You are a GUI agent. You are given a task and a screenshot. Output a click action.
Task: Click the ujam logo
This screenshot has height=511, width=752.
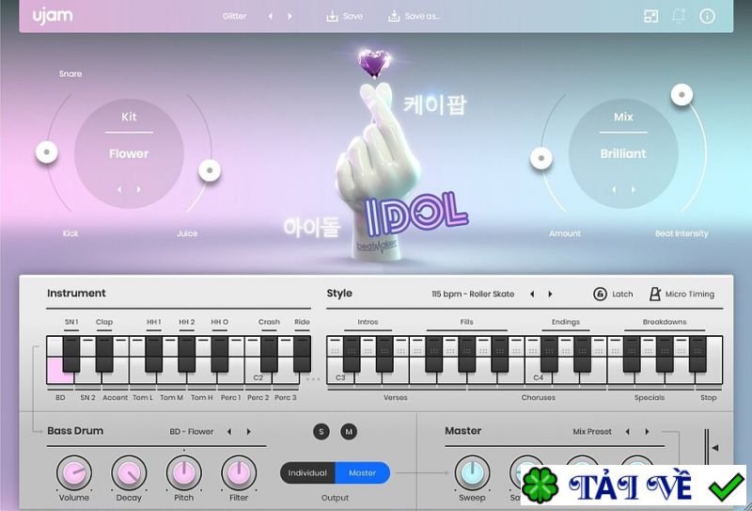[x=53, y=16]
